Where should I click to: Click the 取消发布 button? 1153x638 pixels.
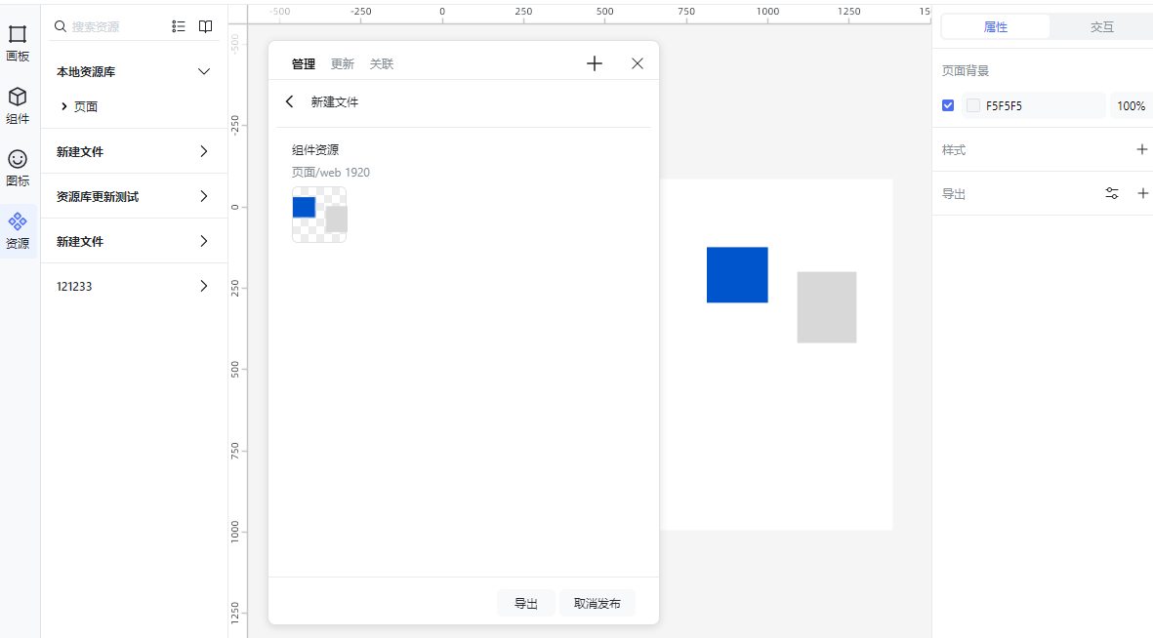pos(597,603)
